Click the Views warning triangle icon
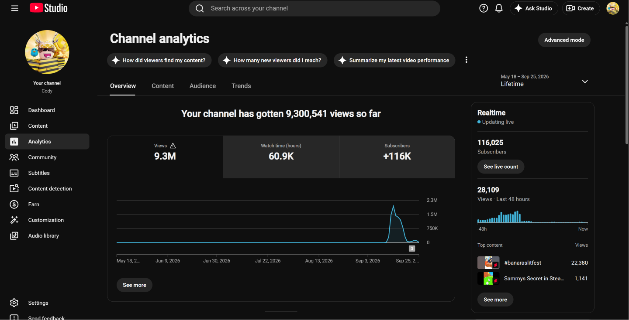629x320 pixels. point(173,146)
